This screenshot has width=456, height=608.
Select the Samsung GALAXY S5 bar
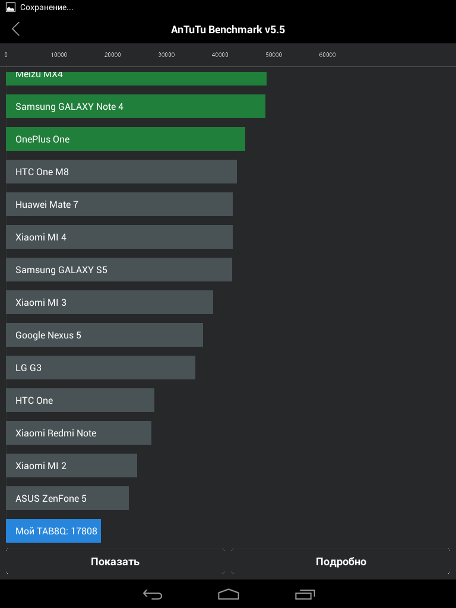pyautogui.click(x=119, y=270)
